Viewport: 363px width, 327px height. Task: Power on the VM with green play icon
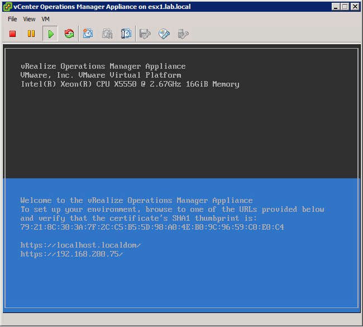pyautogui.click(x=50, y=34)
